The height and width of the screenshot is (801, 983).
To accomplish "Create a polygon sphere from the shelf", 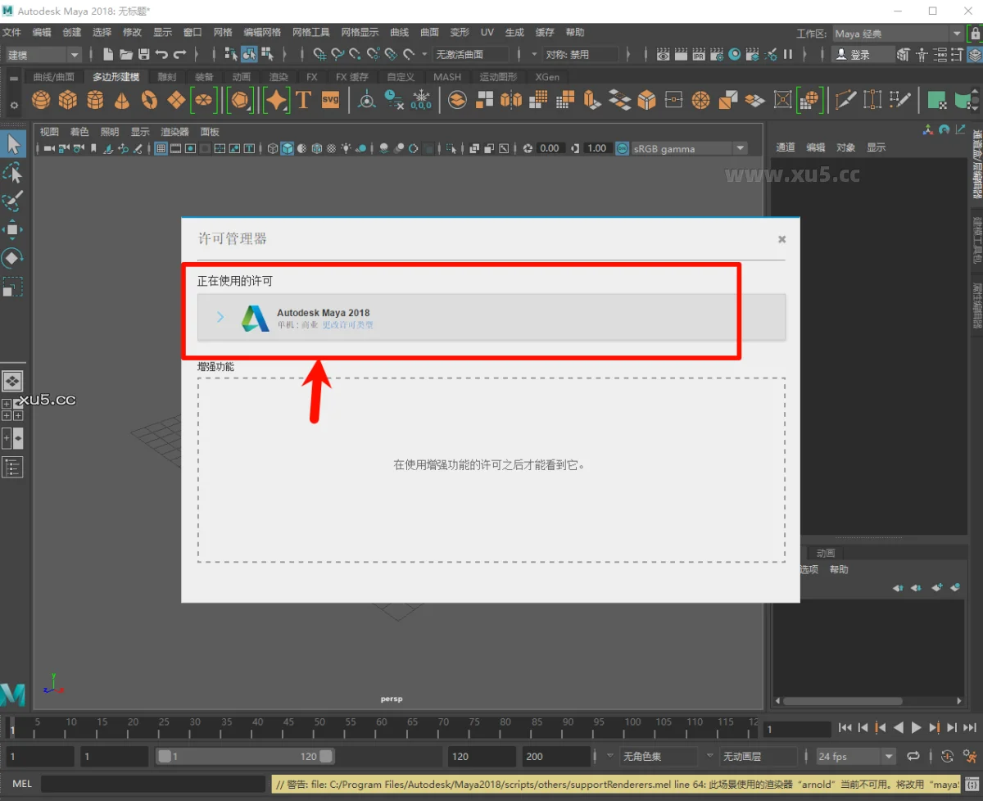I will click(x=41, y=100).
